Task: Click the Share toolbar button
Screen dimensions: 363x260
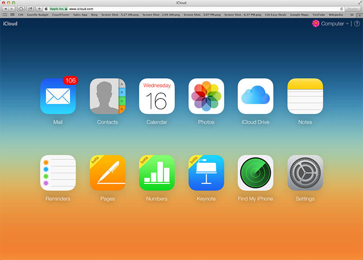Action: click(x=30, y=9)
